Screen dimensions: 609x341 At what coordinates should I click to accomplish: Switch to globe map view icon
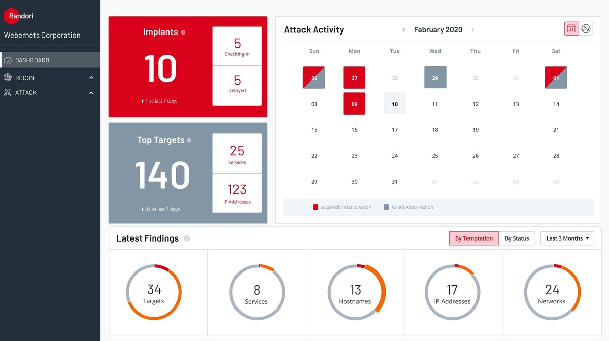586,29
